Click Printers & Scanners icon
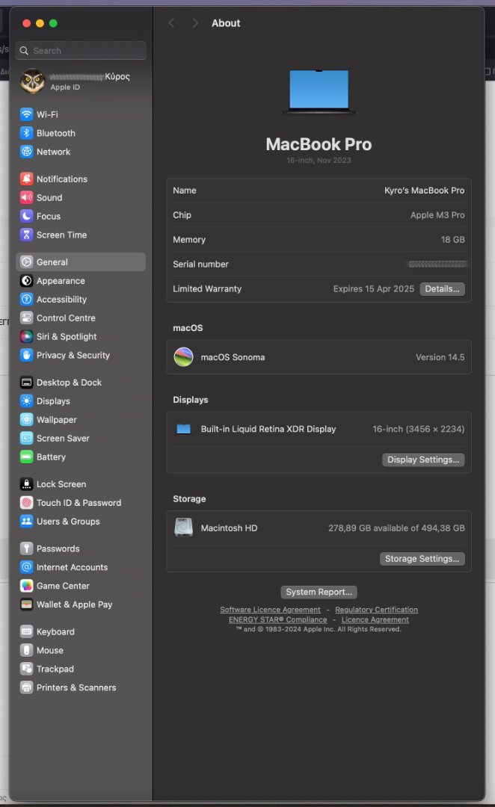The height and width of the screenshot is (807, 495). pyautogui.click(x=26, y=687)
